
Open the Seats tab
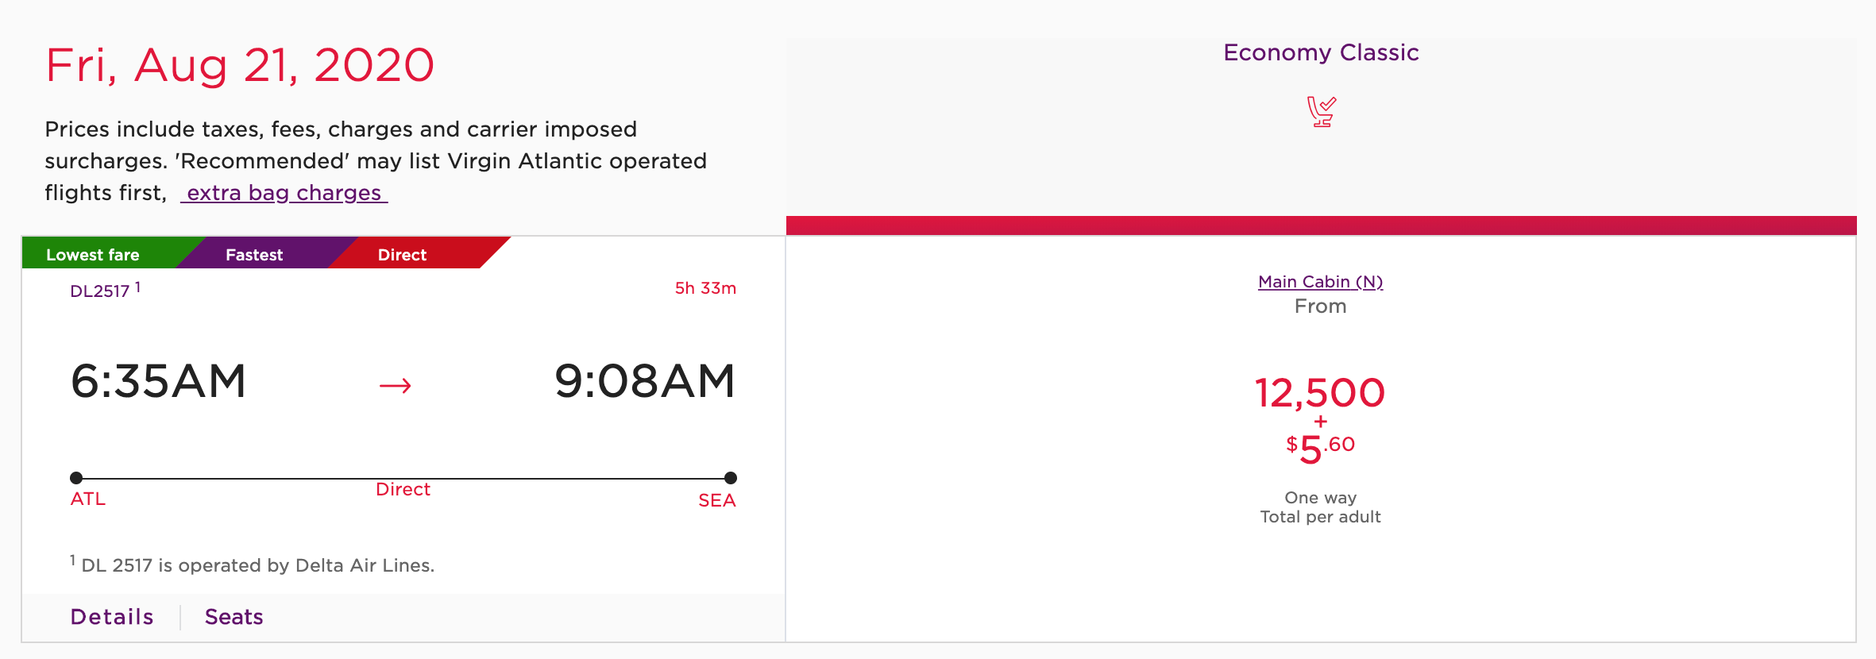(234, 617)
